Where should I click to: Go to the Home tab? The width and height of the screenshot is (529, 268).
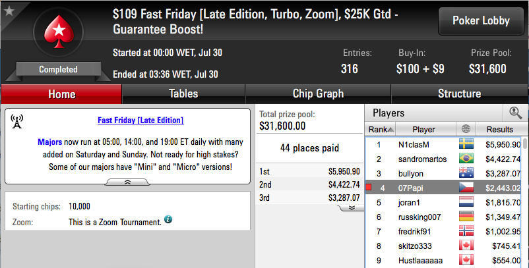[61, 94]
